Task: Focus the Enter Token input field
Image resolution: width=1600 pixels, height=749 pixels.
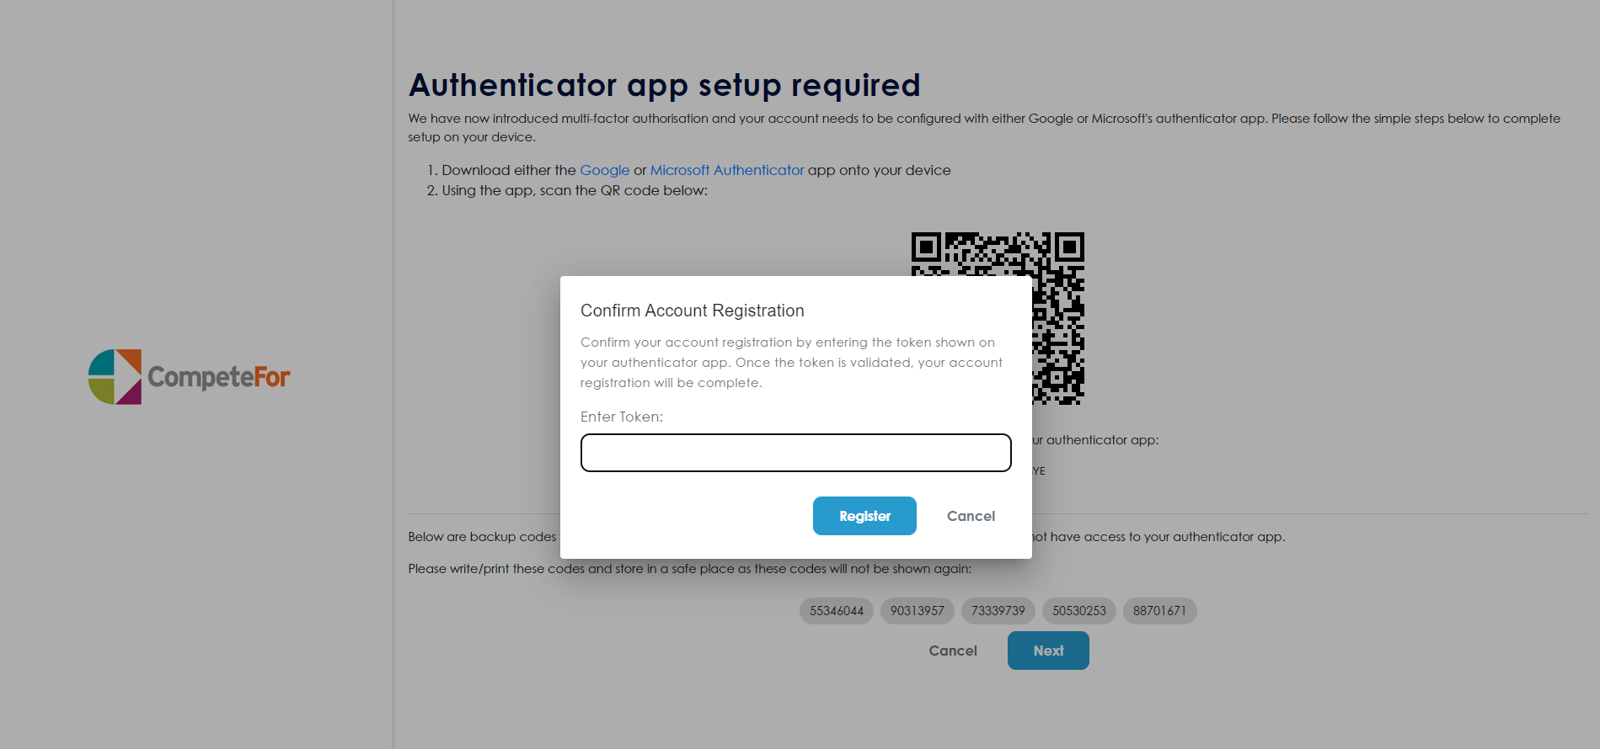Action: point(795,453)
